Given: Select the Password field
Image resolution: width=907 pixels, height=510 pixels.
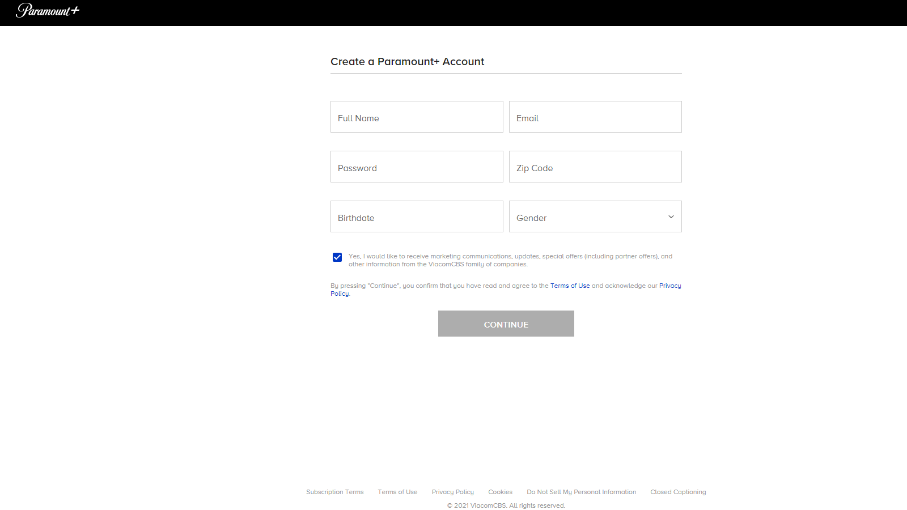Looking at the screenshot, I should tap(417, 167).
